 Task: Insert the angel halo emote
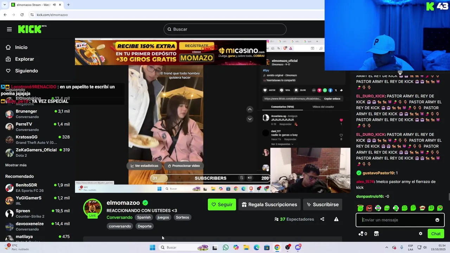coord(360,208)
